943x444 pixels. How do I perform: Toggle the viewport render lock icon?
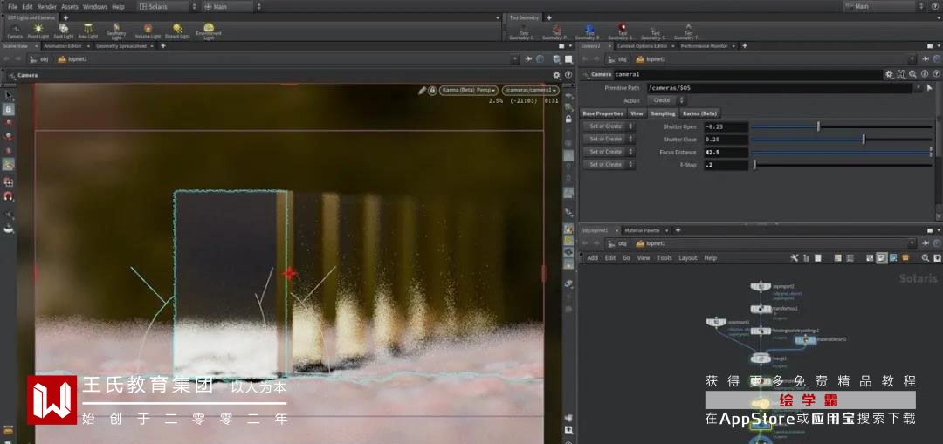coord(431,90)
